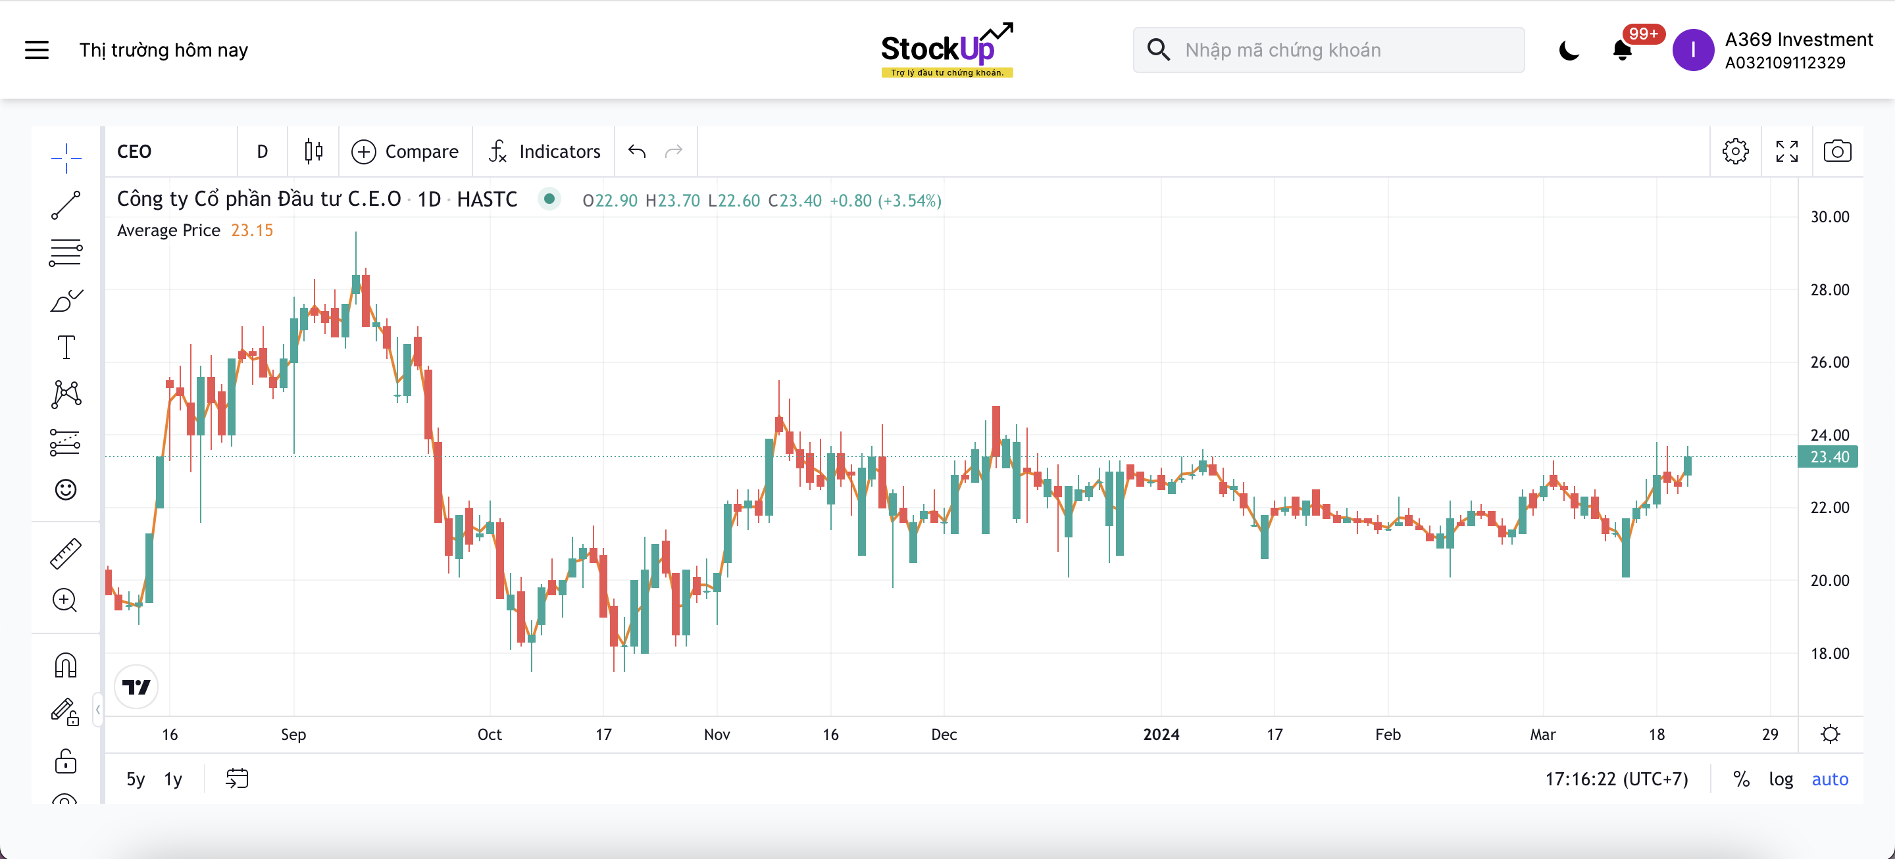Take a chart snapshot with camera icon
Image resolution: width=1895 pixels, height=859 pixels.
tap(1838, 151)
